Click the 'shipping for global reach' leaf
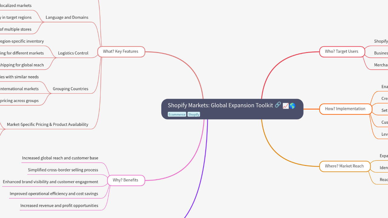Screen dimensions: 388x218 point(22,65)
